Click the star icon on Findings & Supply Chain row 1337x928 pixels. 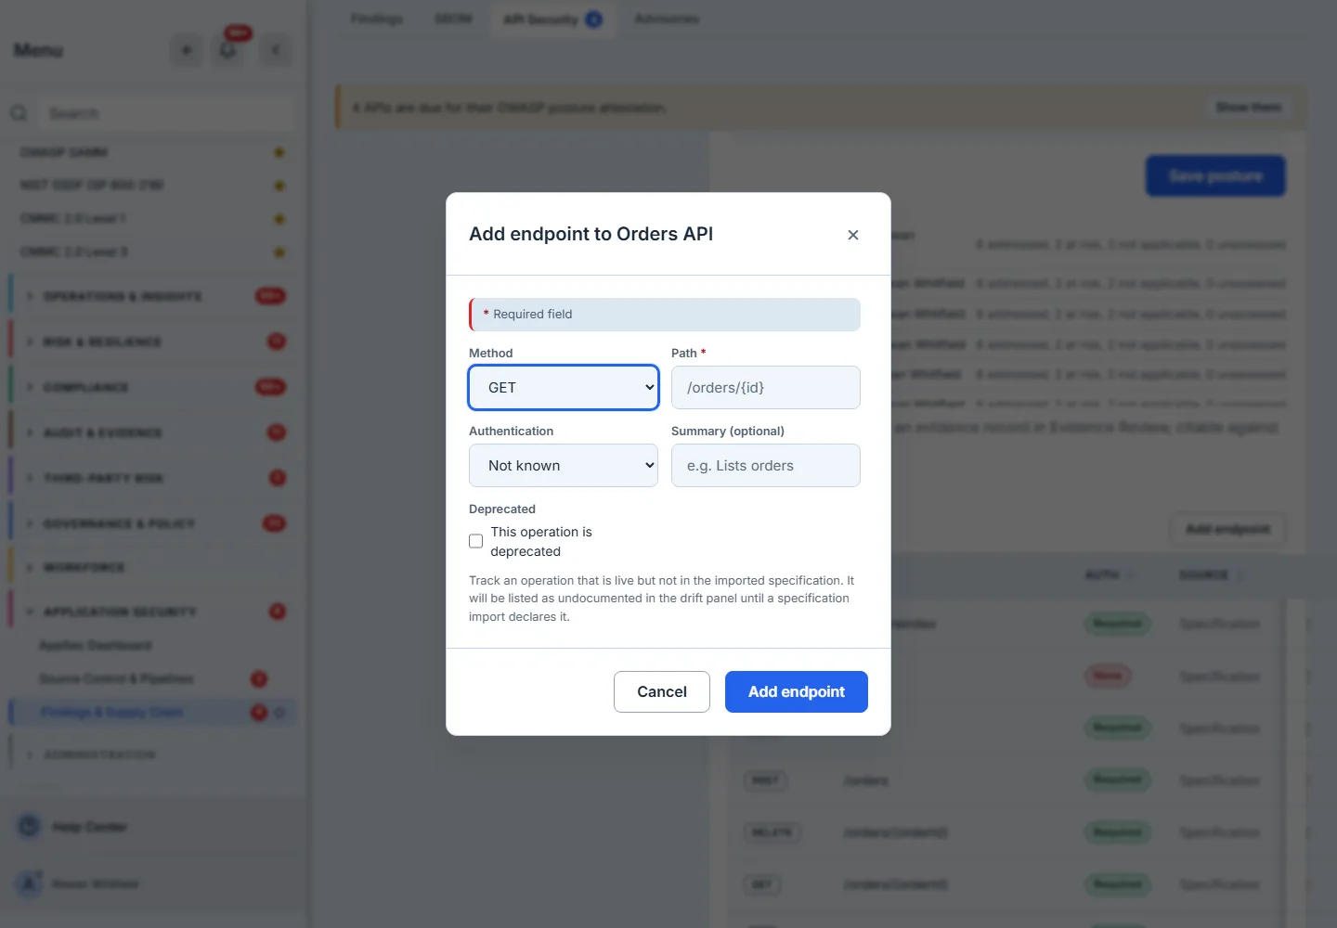[x=280, y=713]
